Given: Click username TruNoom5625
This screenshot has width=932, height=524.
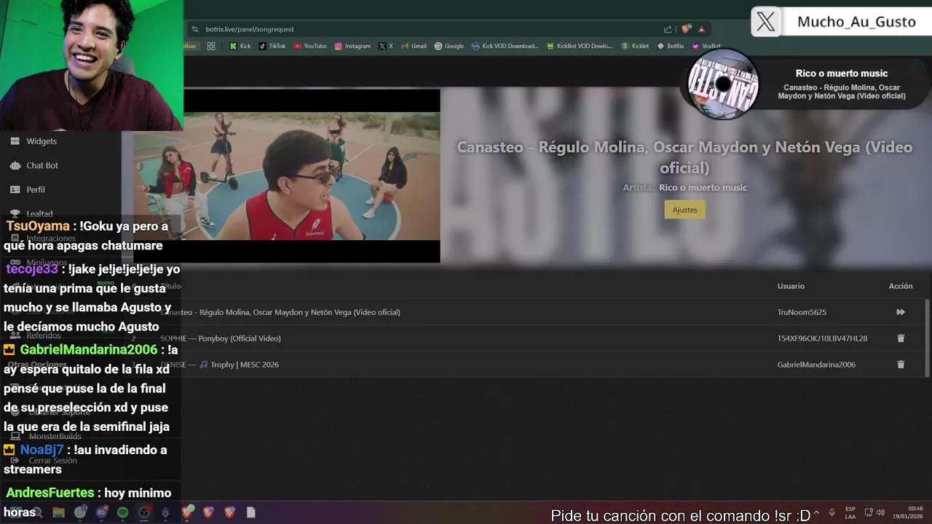Looking at the screenshot, I should coord(802,312).
